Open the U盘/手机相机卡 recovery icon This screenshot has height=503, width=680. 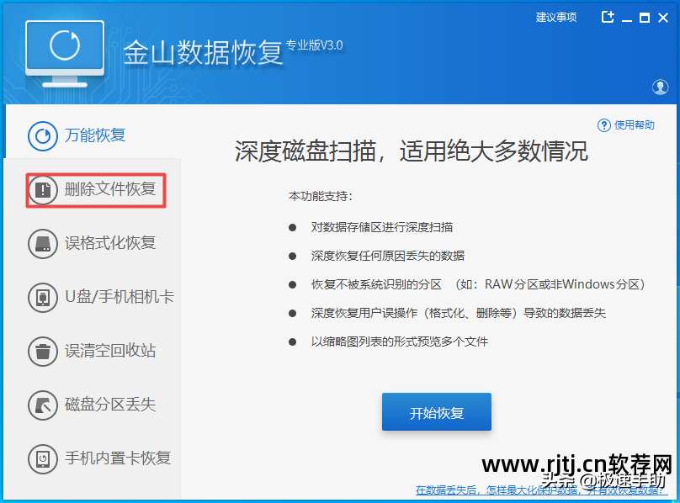(x=43, y=298)
